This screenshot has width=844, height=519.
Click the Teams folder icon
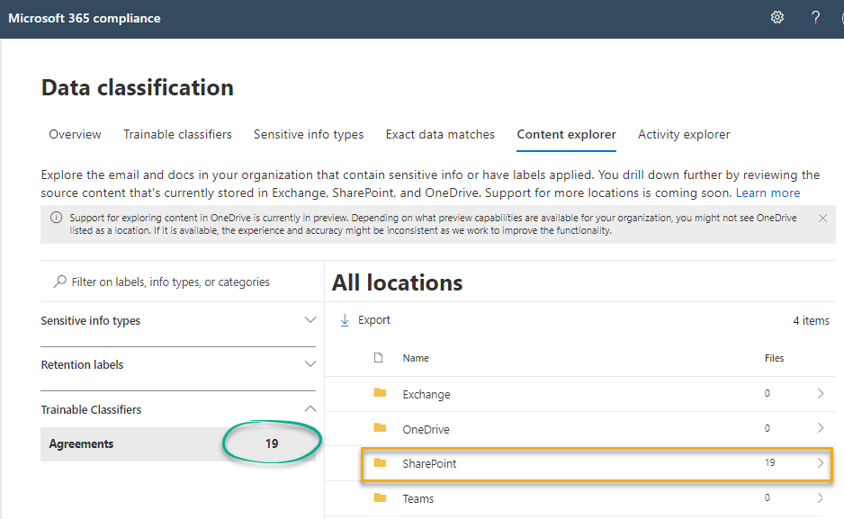pos(381,497)
